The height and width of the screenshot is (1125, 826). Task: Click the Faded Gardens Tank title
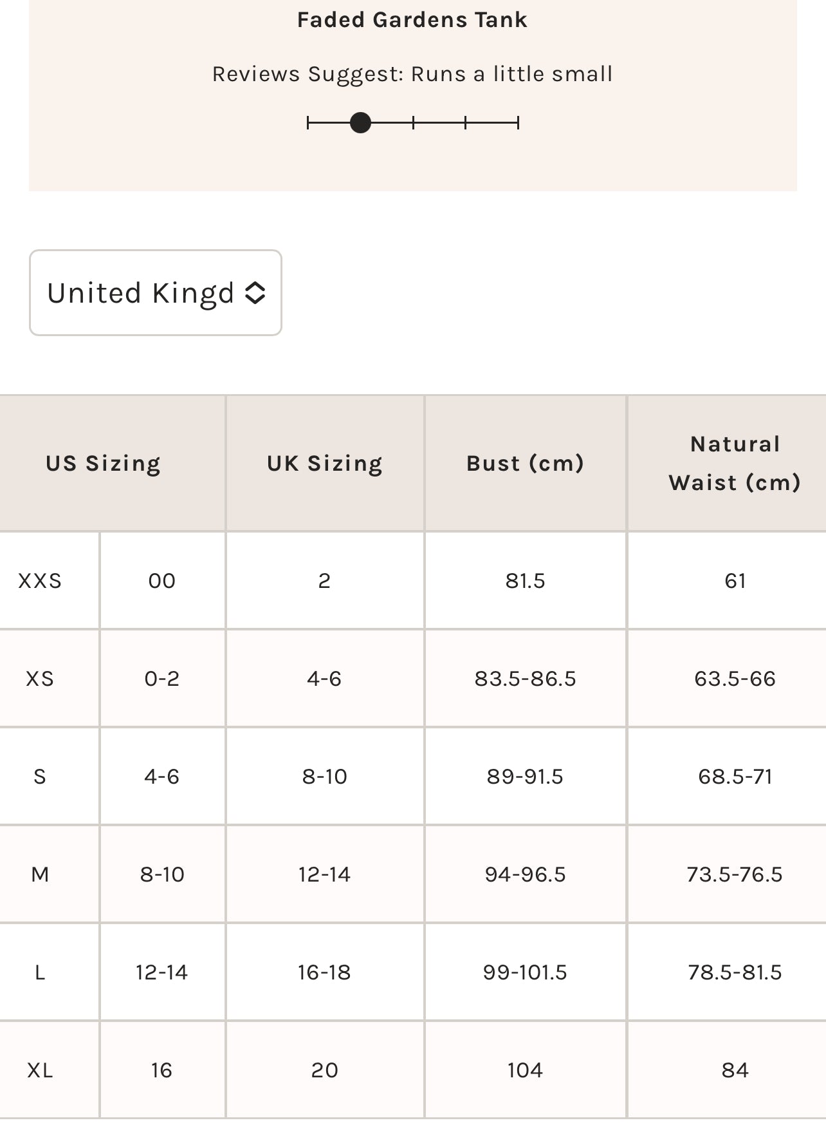tap(412, 20)
